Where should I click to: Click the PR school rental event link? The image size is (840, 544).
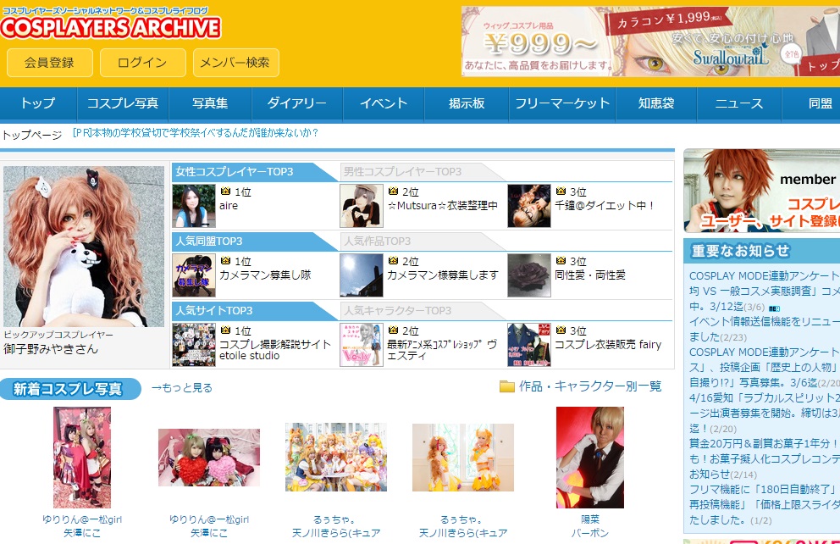tap(196, 132)
